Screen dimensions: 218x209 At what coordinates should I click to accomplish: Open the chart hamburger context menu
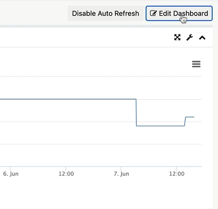(196, 64)
